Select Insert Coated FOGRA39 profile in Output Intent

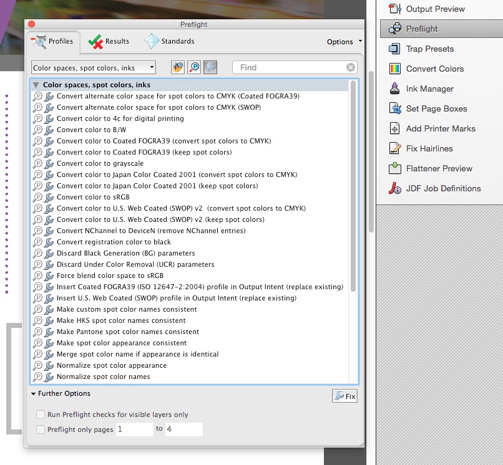[x=200, y=287]
